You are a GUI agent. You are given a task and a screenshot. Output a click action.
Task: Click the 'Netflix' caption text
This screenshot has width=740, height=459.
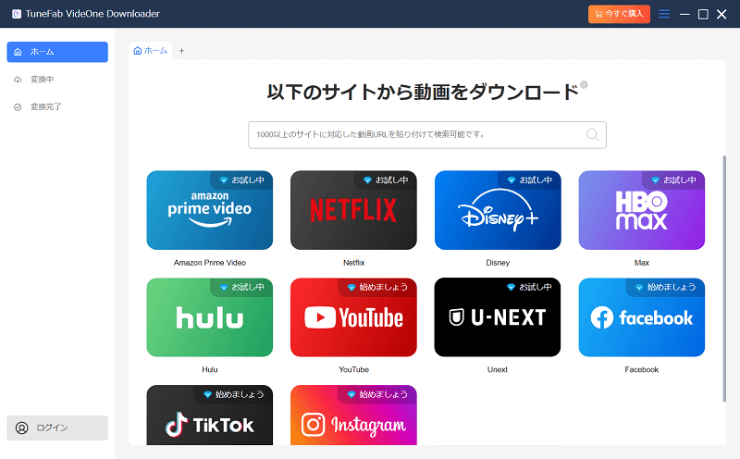pos(353,263)
